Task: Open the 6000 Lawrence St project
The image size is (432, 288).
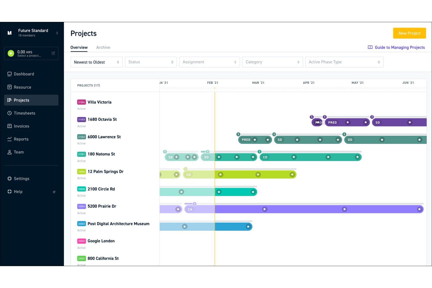Action: click(x=104, y=137)
